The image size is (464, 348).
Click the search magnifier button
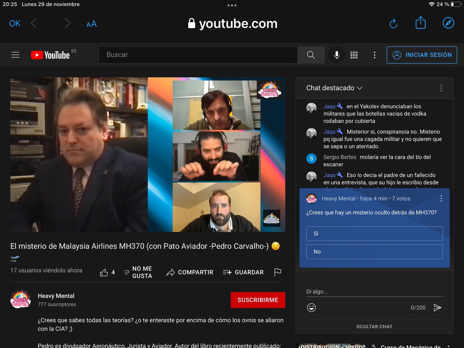pyautogui.click(x=311, y=55)
